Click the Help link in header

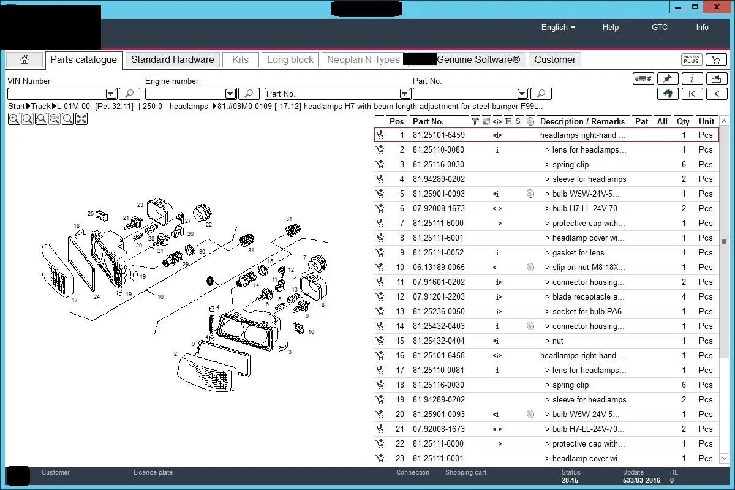tap(610, 27)
